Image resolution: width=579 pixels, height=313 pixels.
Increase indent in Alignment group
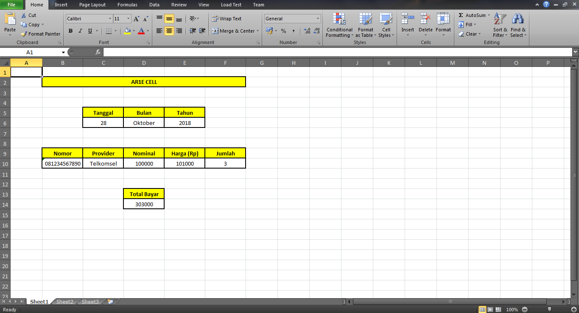202,31
